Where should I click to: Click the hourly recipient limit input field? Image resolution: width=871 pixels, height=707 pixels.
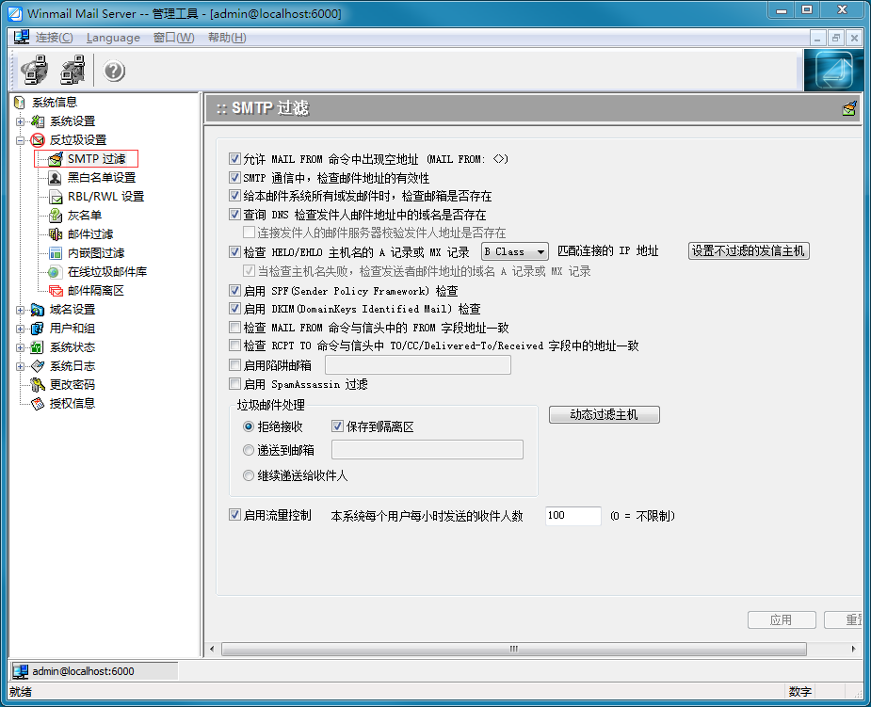pos(573,516)
